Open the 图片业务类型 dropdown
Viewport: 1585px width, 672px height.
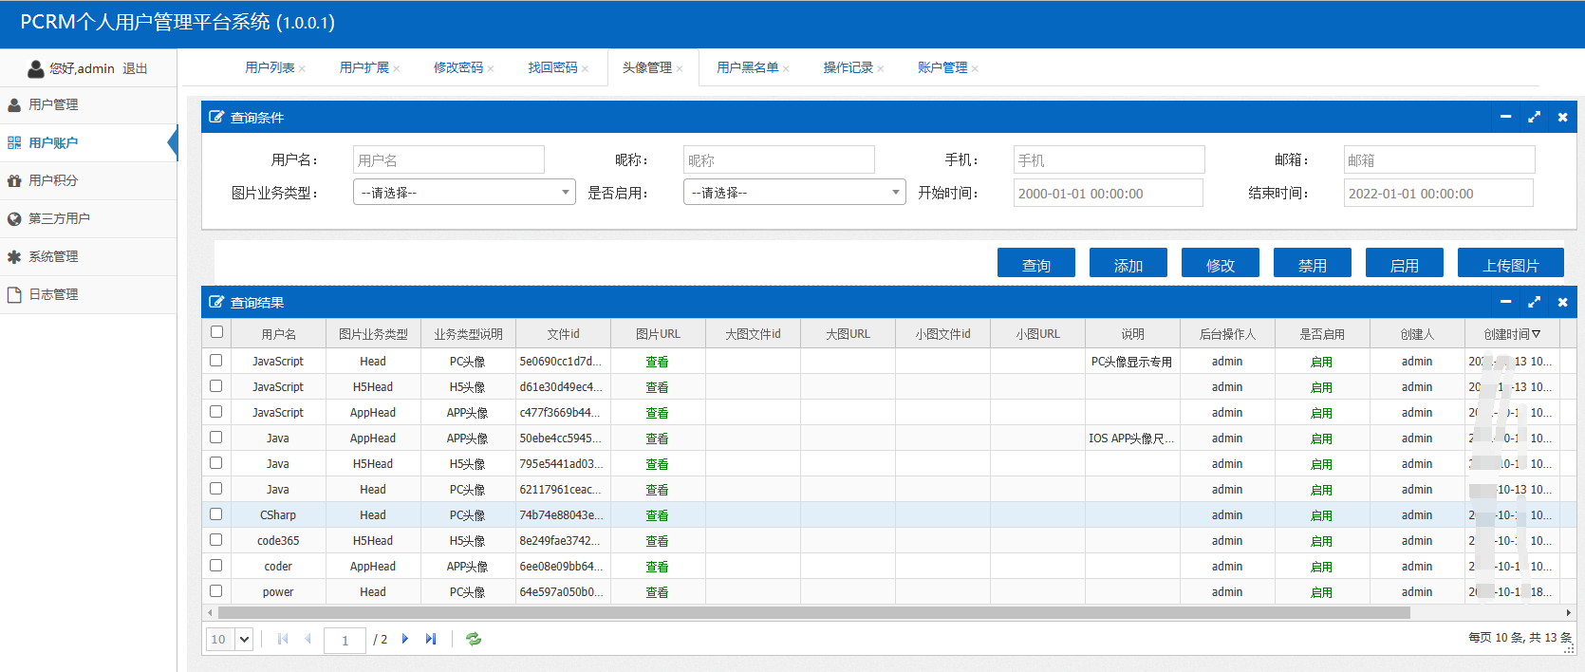(464, 193)
